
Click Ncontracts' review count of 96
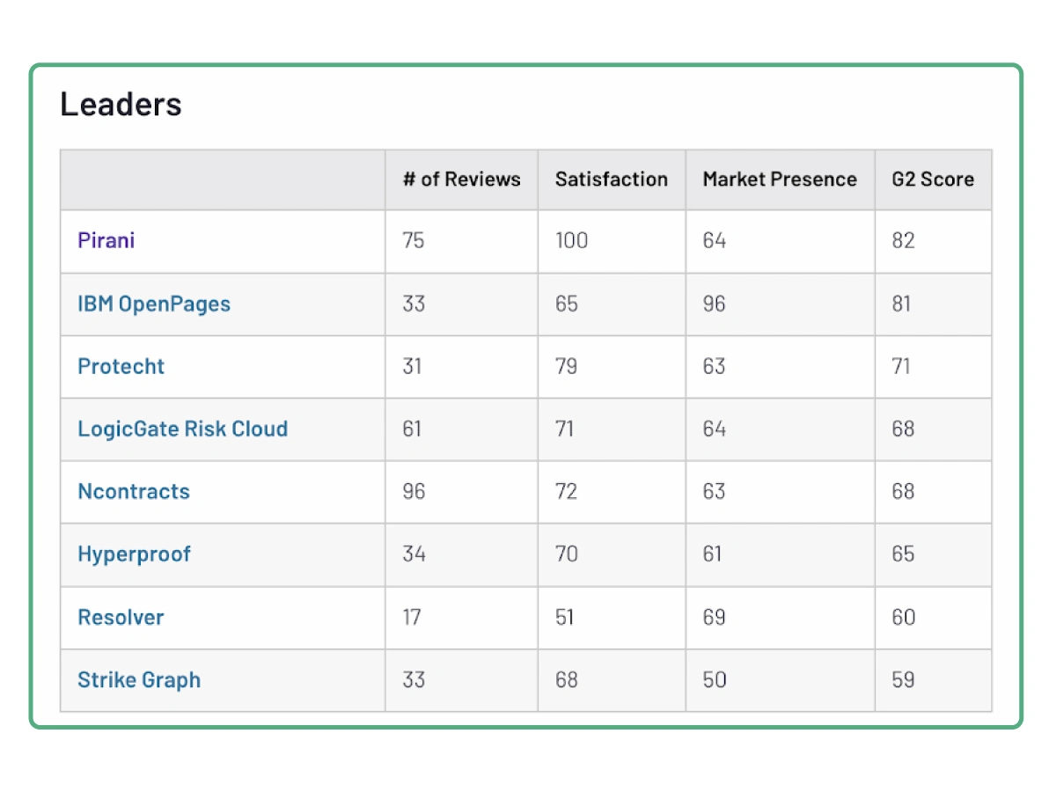[x=414, y=491]
